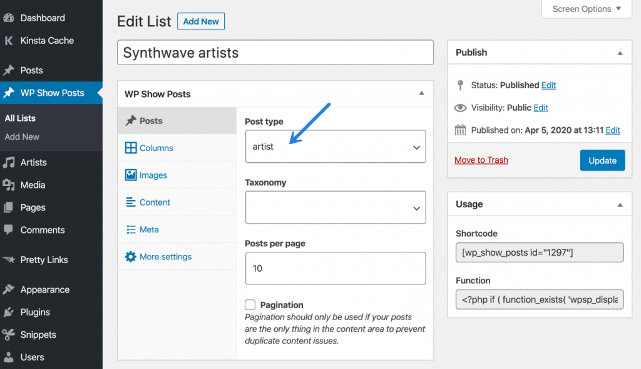This screenshot has height=369, width=641.
Task: Click the Add New button beside Edit List
Action: 201,21
